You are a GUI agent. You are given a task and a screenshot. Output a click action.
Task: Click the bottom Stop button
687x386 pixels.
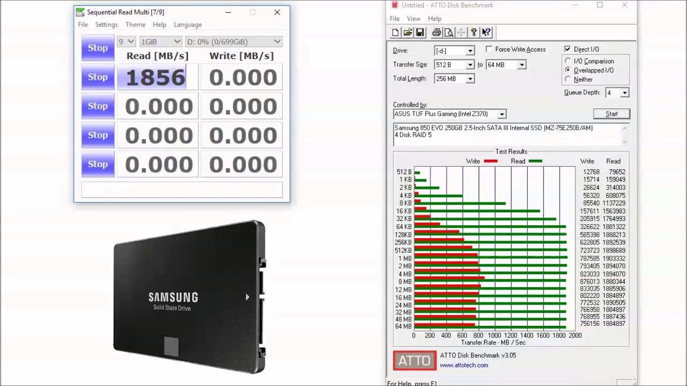point(98,164)
